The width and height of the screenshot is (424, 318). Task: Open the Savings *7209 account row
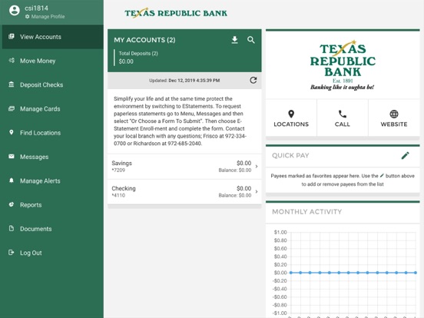pyautogui.click(x=184, y=167)
